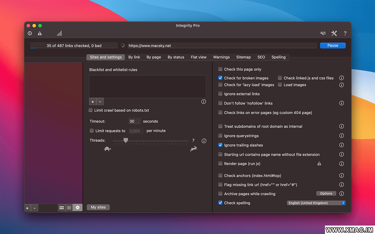Enable Limit crawl based on robots.txt
The width and height of the screenshot is (375, 234).
91,110
